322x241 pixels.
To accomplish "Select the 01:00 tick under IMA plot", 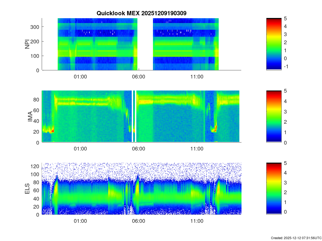I will pyautogui.click(x=80, y=149).
